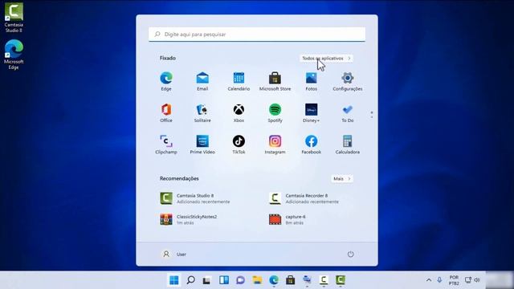This screenshot has height=289, width=514.
Task: Click the Todos os aplicativos button
Action: [x=326, y=59]
